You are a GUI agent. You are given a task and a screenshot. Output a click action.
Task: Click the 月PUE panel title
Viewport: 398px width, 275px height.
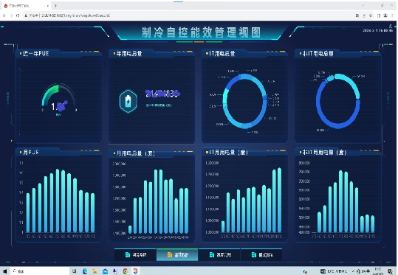[31, 153]
